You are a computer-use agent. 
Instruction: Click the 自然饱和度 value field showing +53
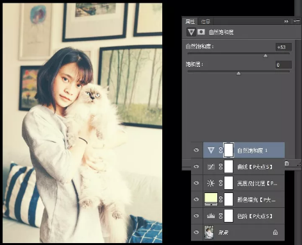tap(283, 47)
